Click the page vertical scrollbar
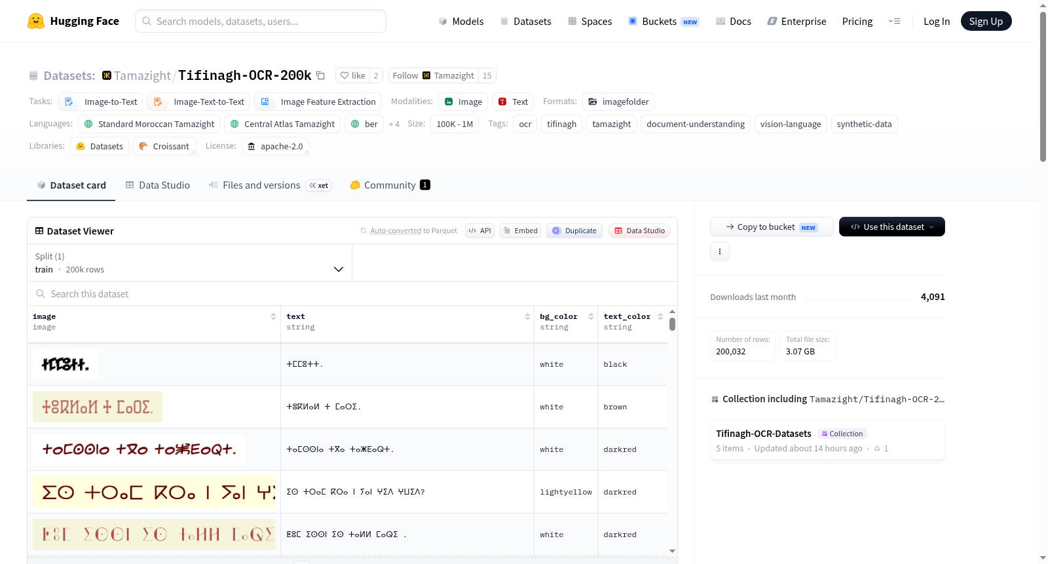The image size is (1048, 564). [x=1043, y=86]
